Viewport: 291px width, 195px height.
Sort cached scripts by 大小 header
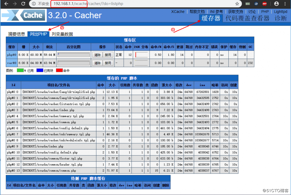(112, 85)
